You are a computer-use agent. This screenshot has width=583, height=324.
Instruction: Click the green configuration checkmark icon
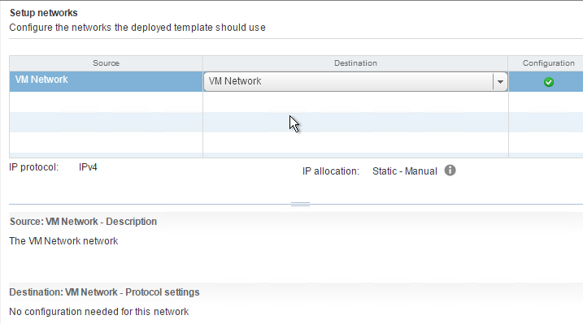coord(548,82)
